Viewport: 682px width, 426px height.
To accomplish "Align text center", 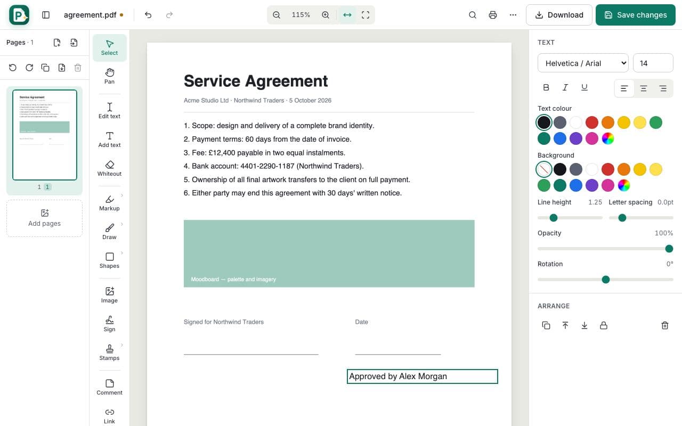I will pos(644,88).
